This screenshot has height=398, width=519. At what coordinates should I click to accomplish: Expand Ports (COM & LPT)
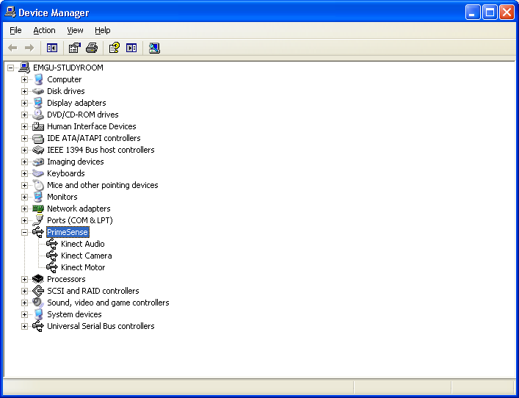[24, 220]
